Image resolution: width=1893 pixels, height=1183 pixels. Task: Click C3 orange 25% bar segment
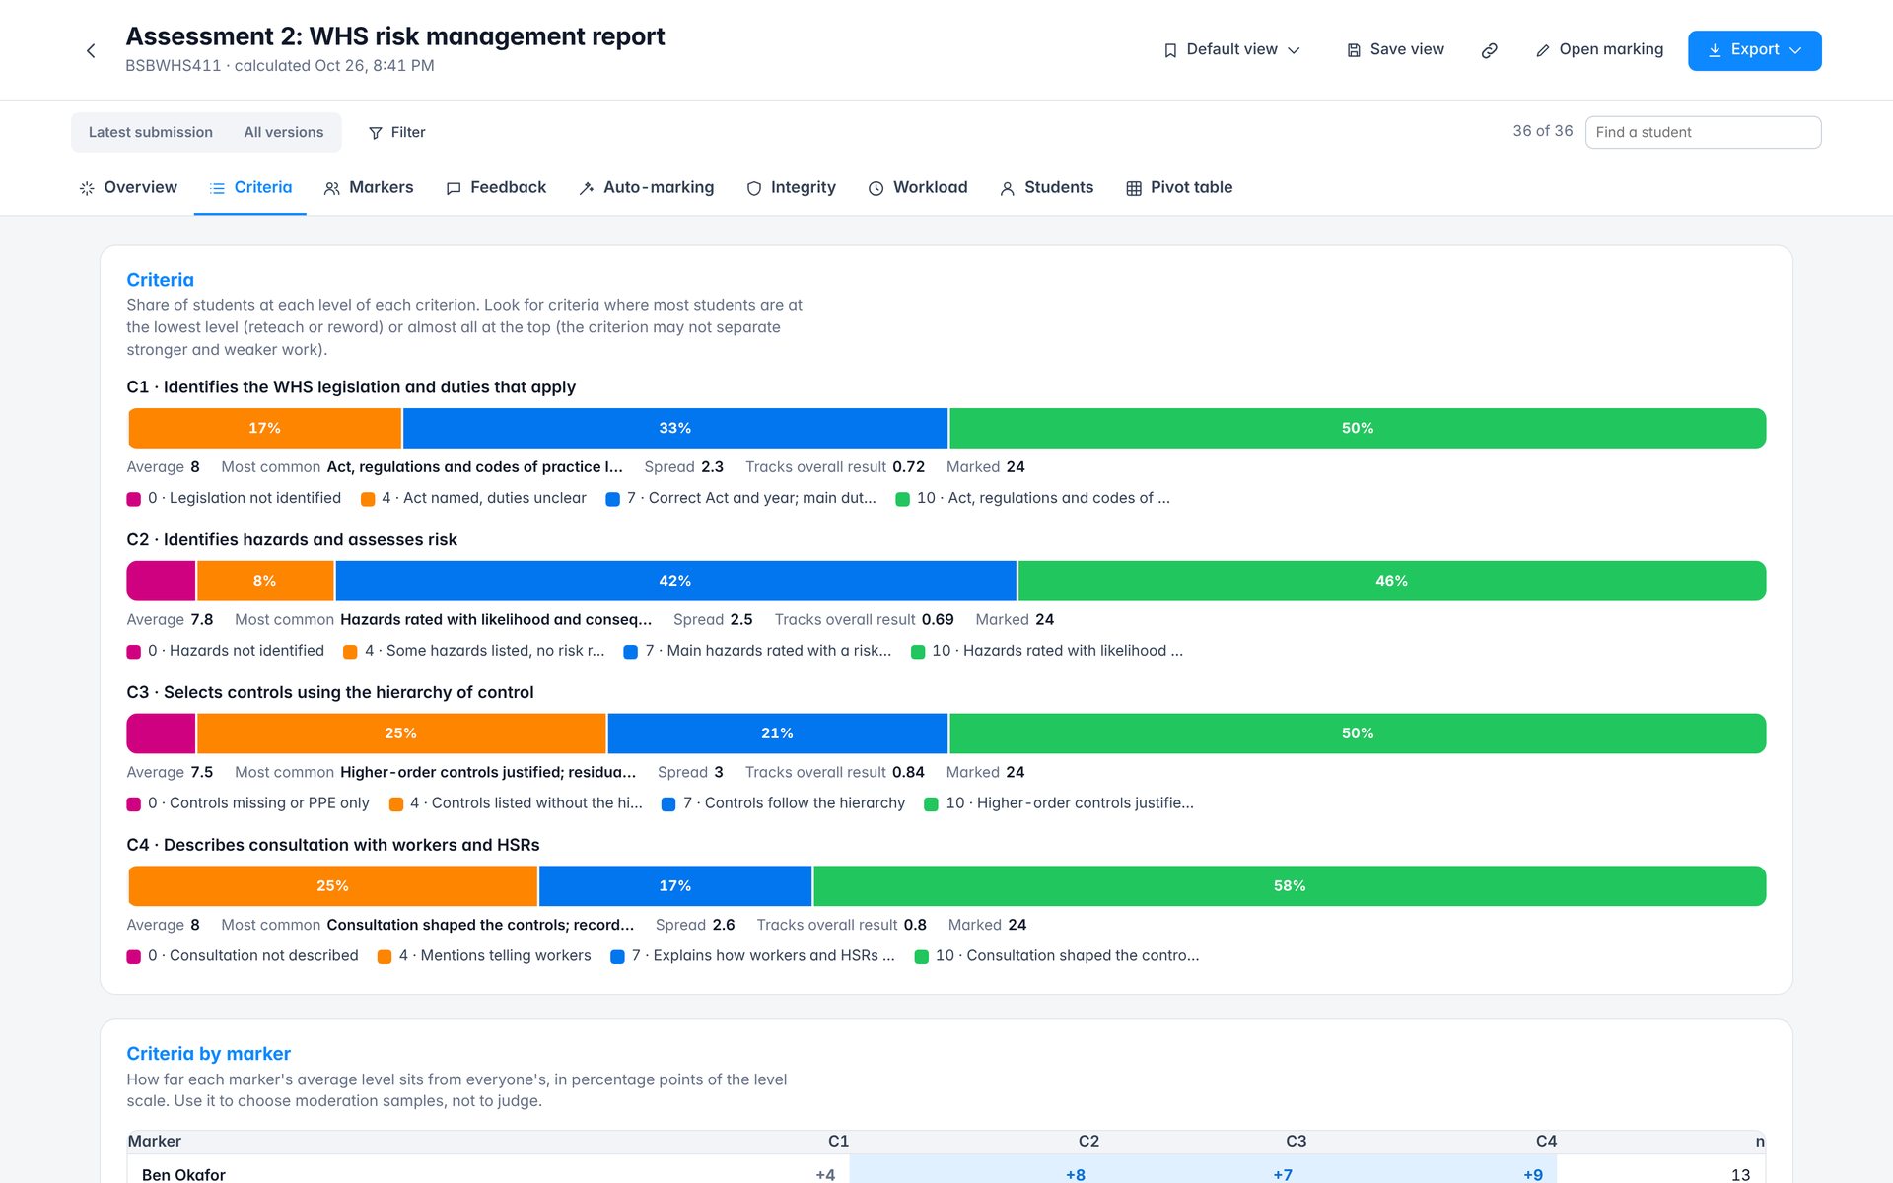(x=401, y=733)
